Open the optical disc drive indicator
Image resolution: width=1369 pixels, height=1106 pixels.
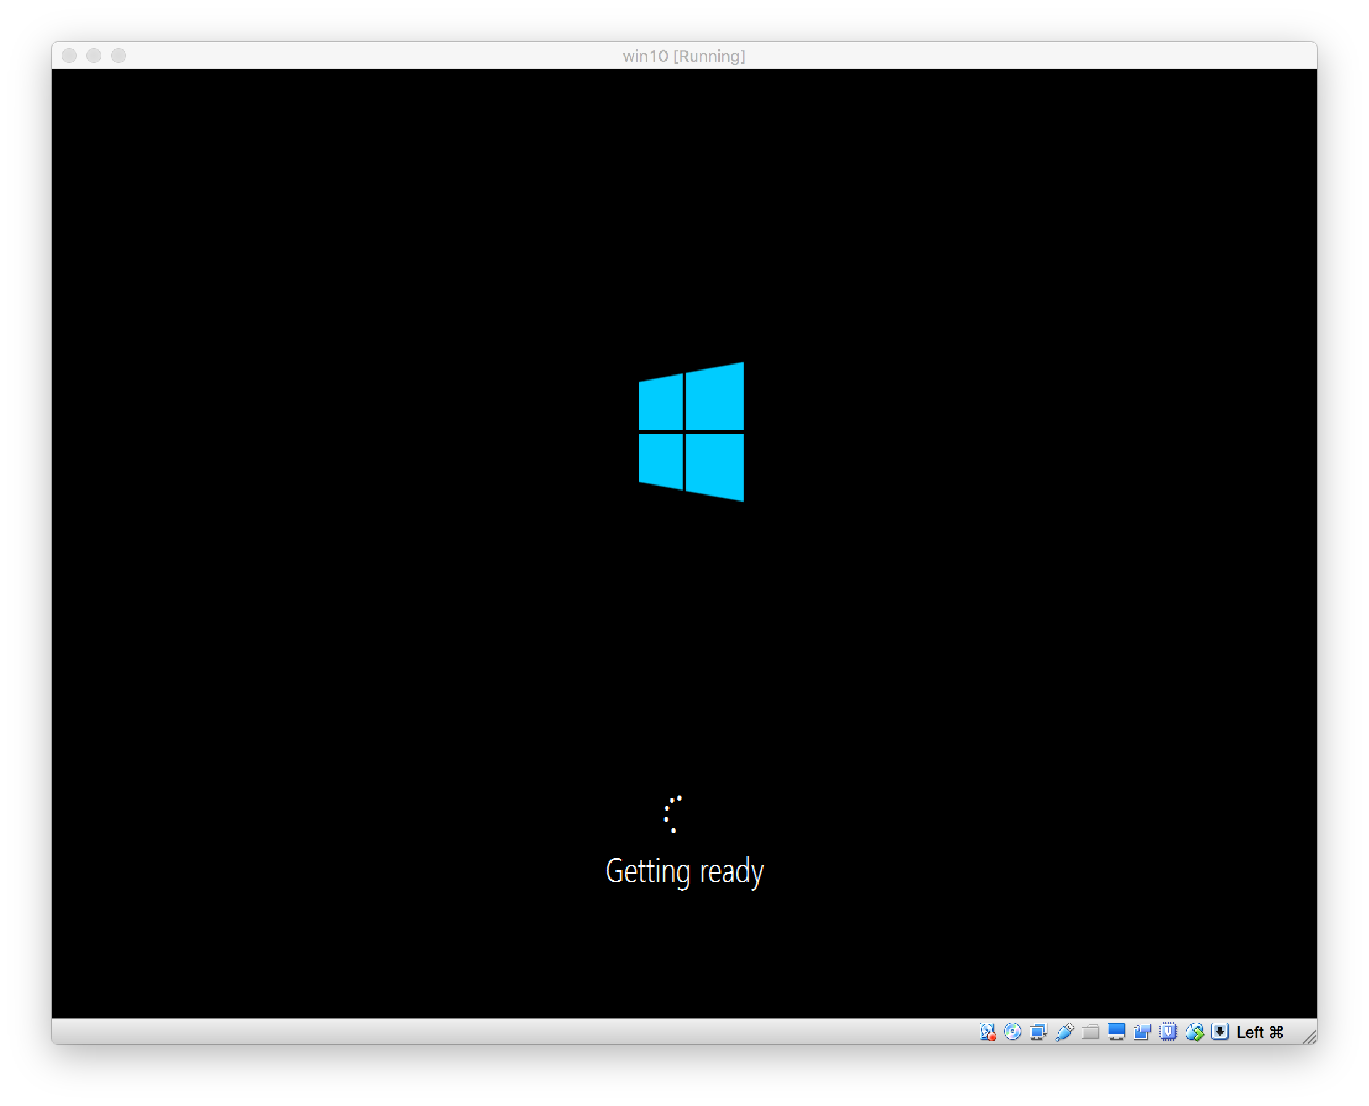(x=1013, y=1032)
